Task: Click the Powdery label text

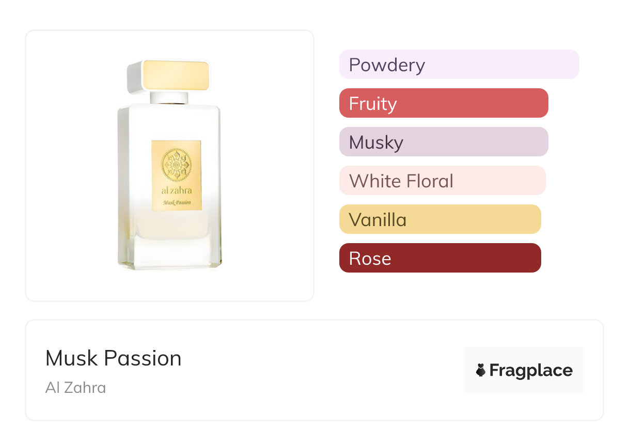Action: (x=387, y=65)
